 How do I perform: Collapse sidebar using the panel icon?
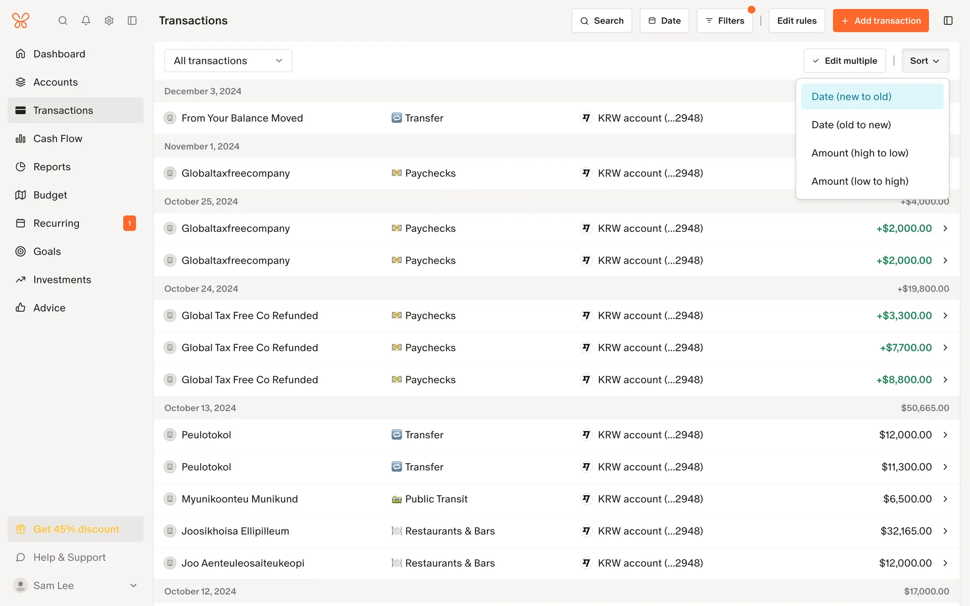(132, 21)
